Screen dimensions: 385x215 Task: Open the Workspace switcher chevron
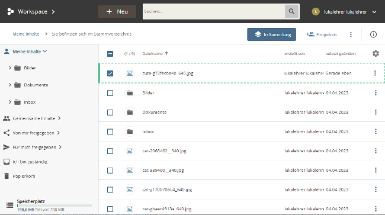coord(53,11)
